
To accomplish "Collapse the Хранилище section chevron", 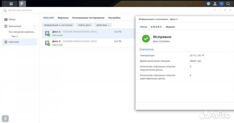I will [x=34, y=26].
